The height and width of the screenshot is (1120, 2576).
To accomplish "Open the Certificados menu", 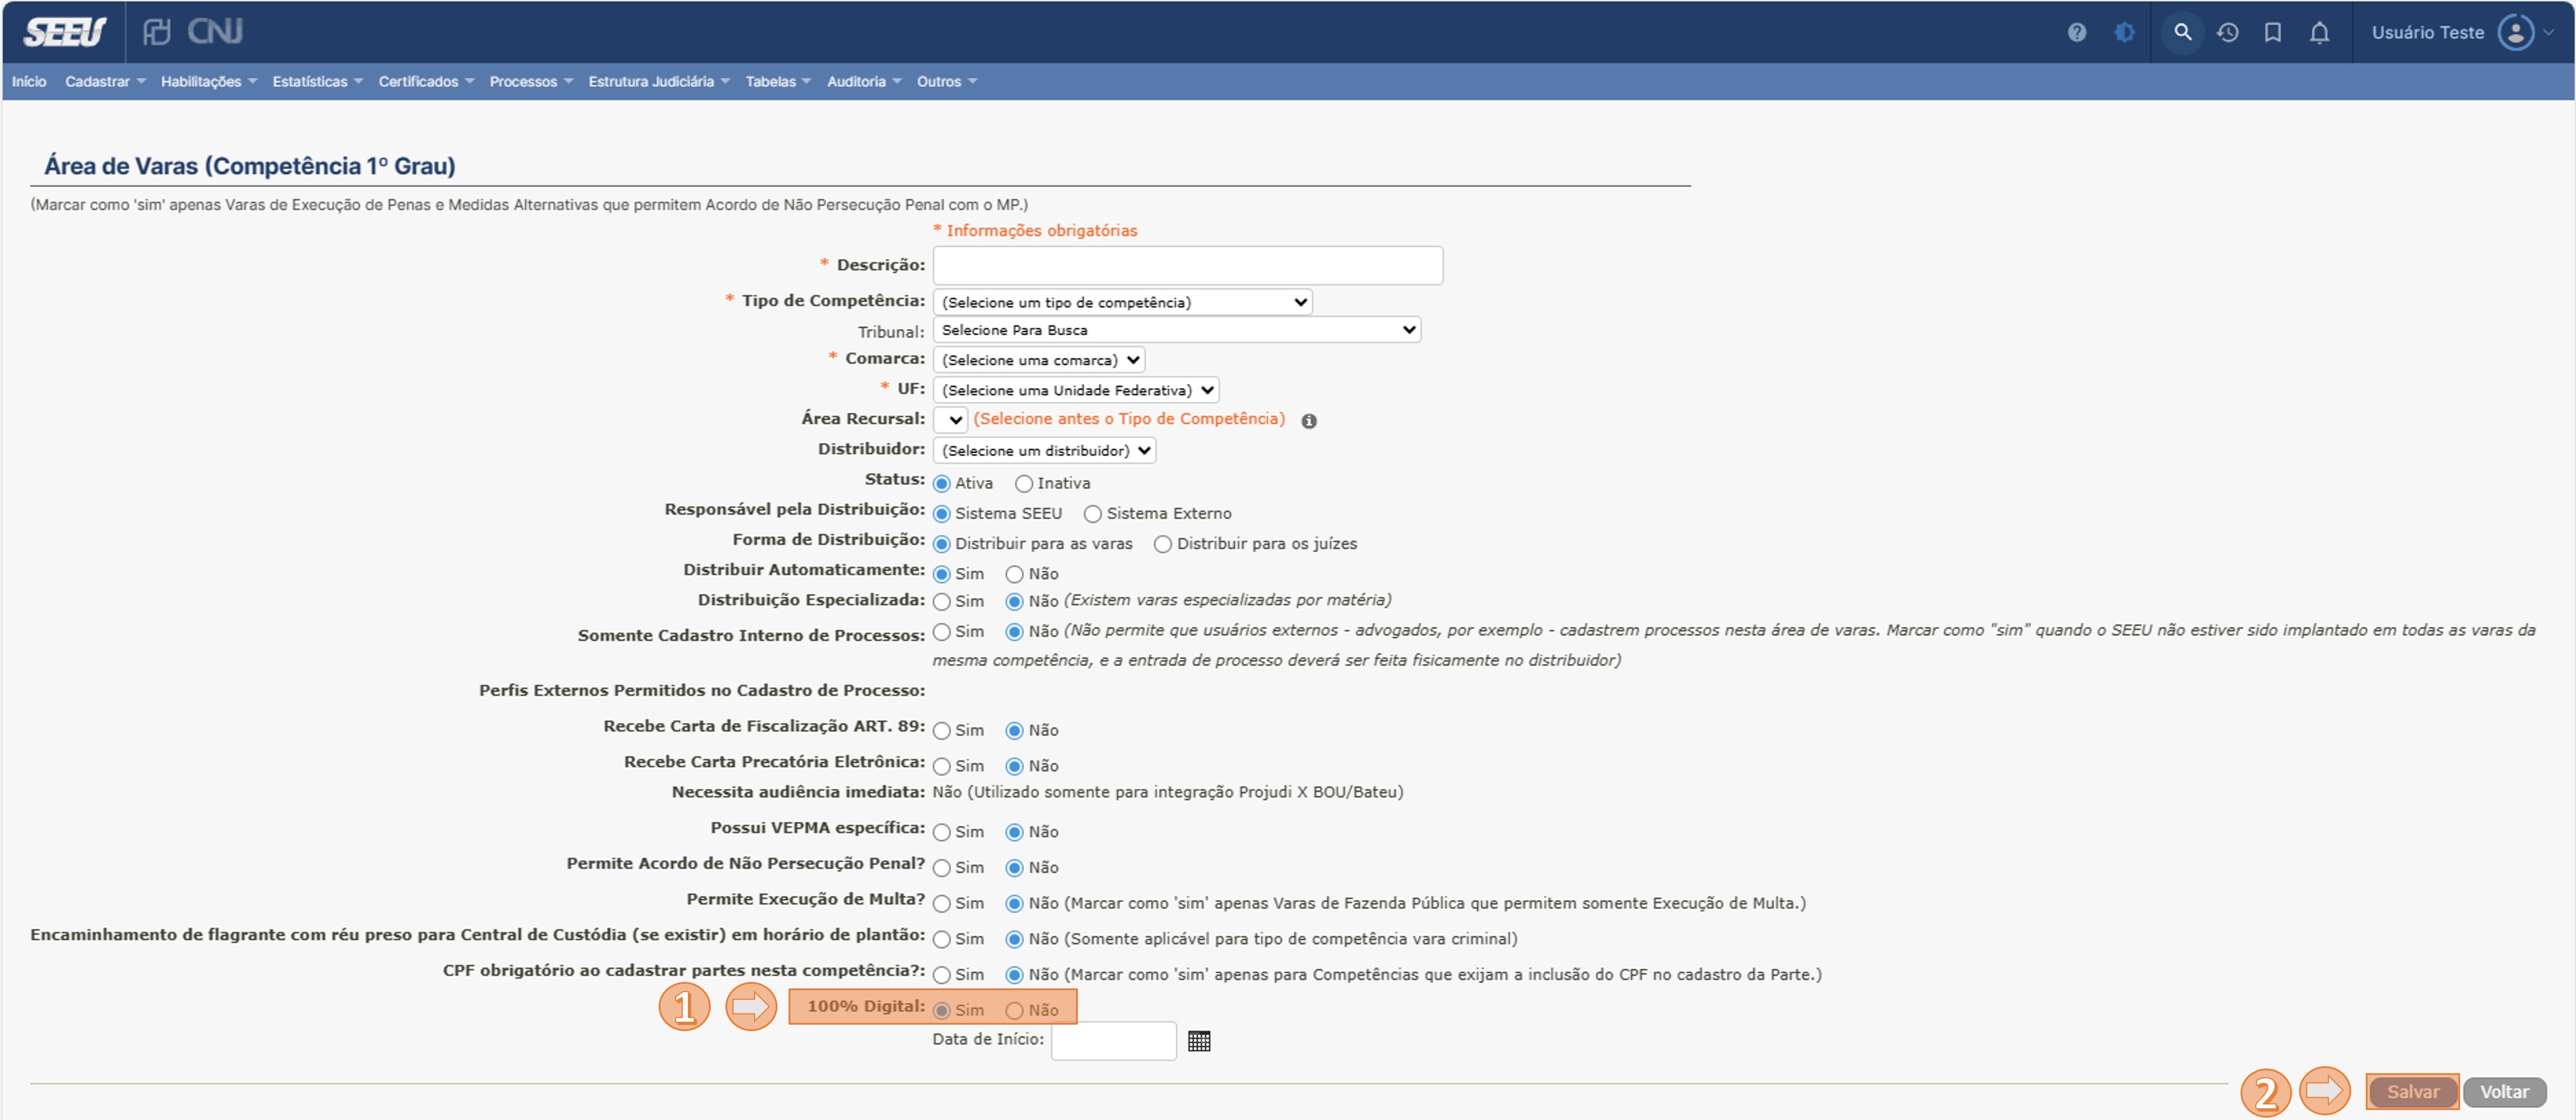I will pos(426,81).
